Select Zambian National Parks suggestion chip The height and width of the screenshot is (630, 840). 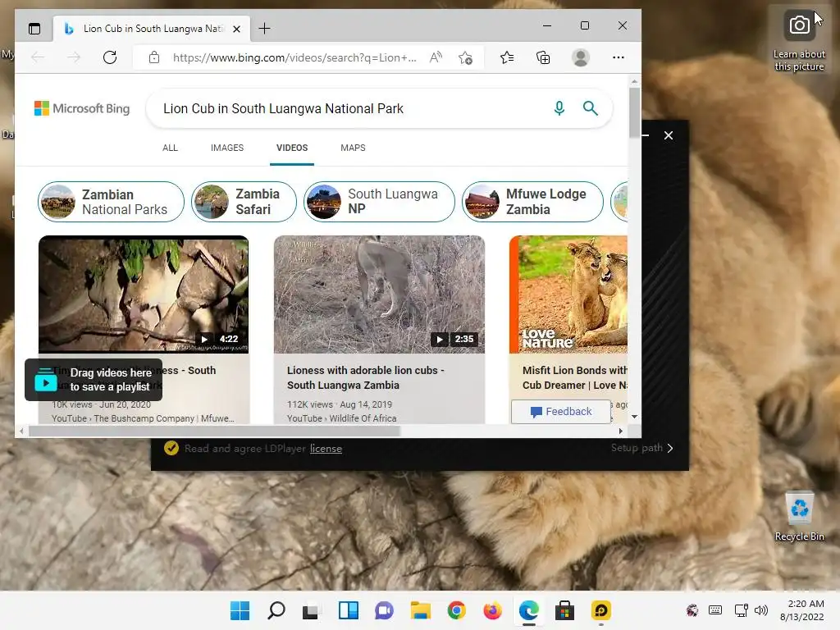111,202
